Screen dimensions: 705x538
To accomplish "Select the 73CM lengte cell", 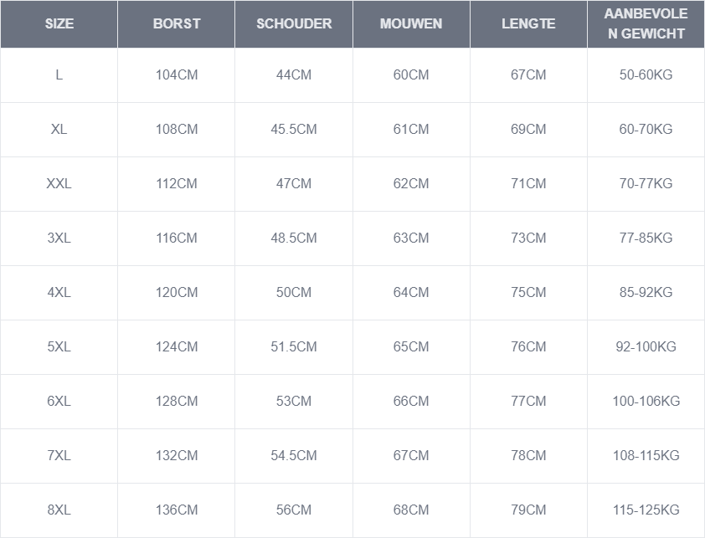I will pos(528,238).
